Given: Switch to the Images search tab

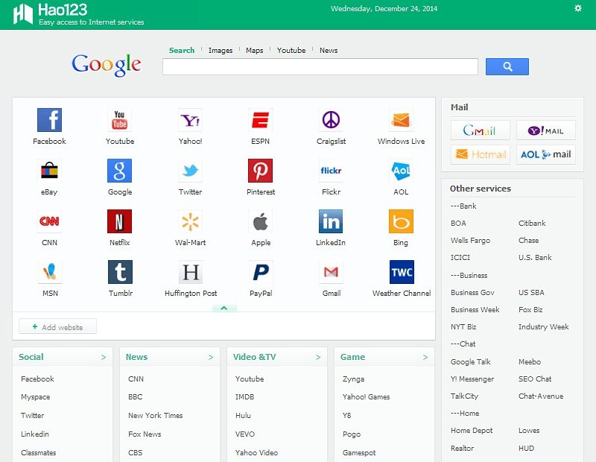Looking at the screenshot, I should click(221, 50).
